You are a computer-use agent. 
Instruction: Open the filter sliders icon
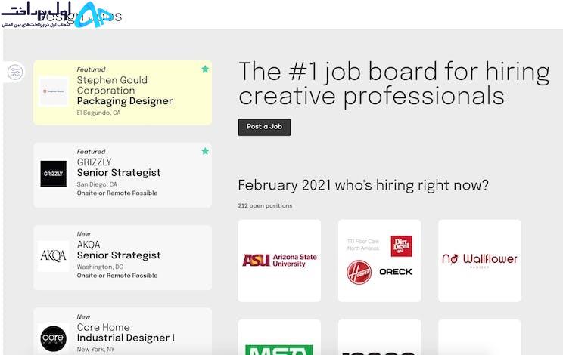click(x=15, y=72)
